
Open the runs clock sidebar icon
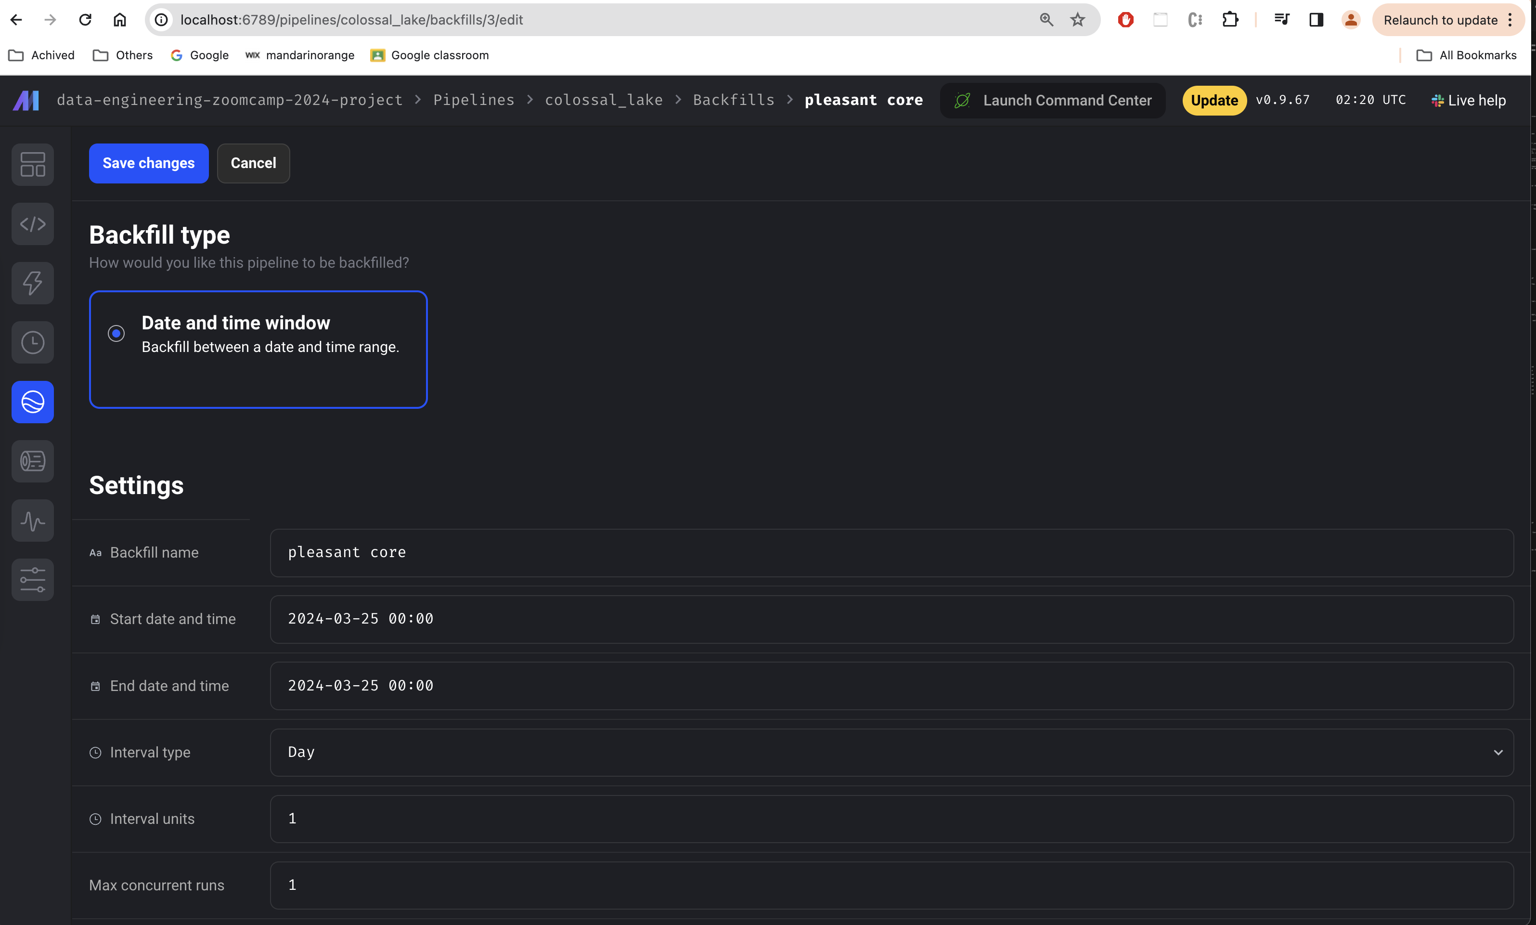tap(32, 342)
